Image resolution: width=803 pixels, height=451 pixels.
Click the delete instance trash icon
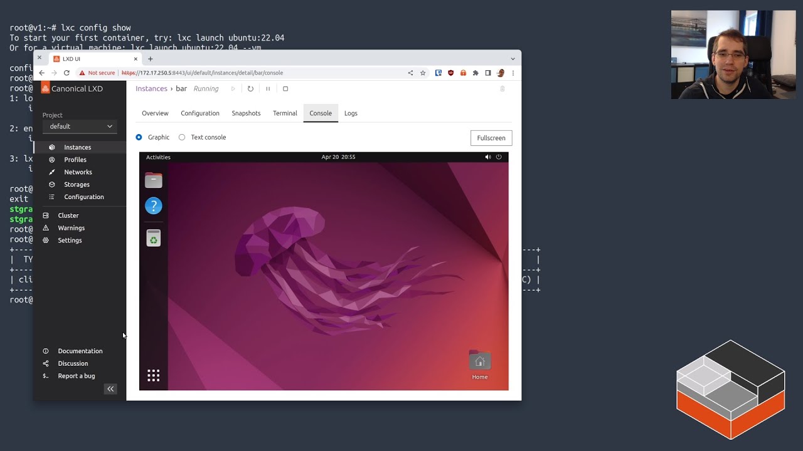pyautogui.click(x=502, y=89)
